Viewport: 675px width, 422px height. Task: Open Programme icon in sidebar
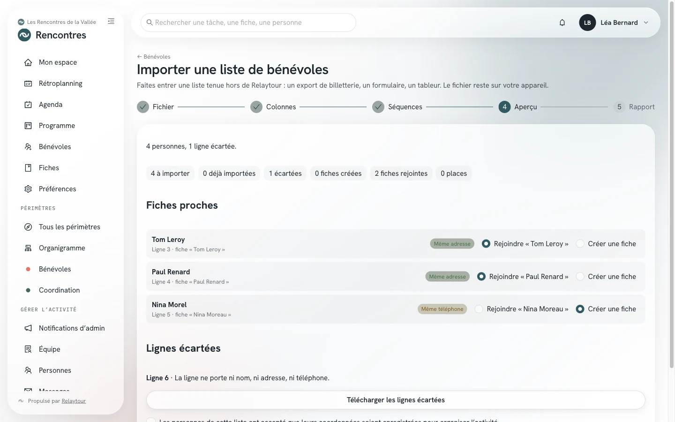[x=28, y=126]
